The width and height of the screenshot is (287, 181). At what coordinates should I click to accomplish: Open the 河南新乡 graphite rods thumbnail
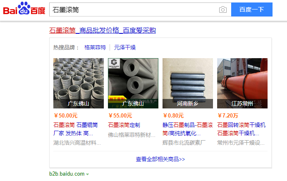[188, 83]
